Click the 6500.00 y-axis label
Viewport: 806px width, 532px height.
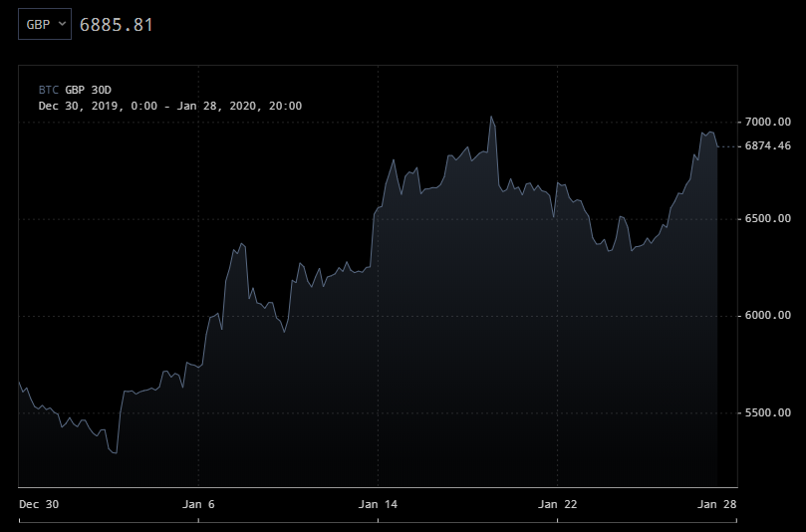(x=767, y=218)
